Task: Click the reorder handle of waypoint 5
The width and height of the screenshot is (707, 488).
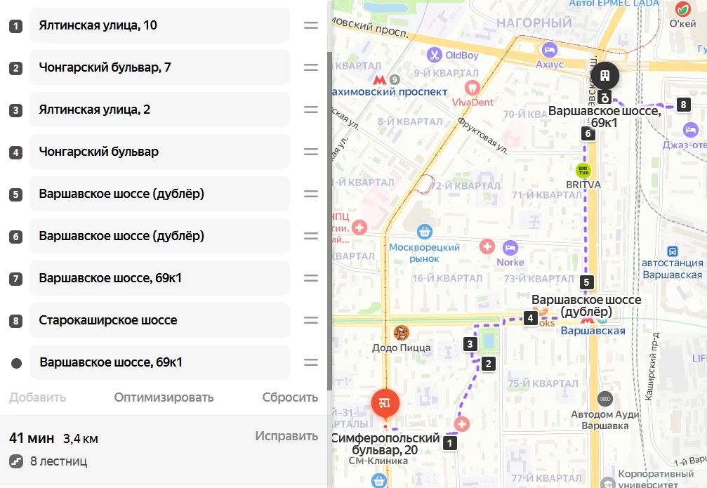Action: [310, 194]
